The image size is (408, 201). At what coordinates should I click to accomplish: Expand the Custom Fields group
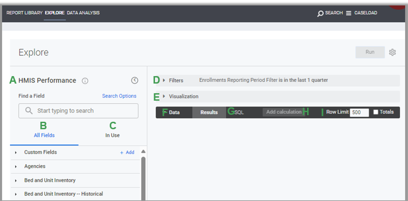tap(16, 153)
